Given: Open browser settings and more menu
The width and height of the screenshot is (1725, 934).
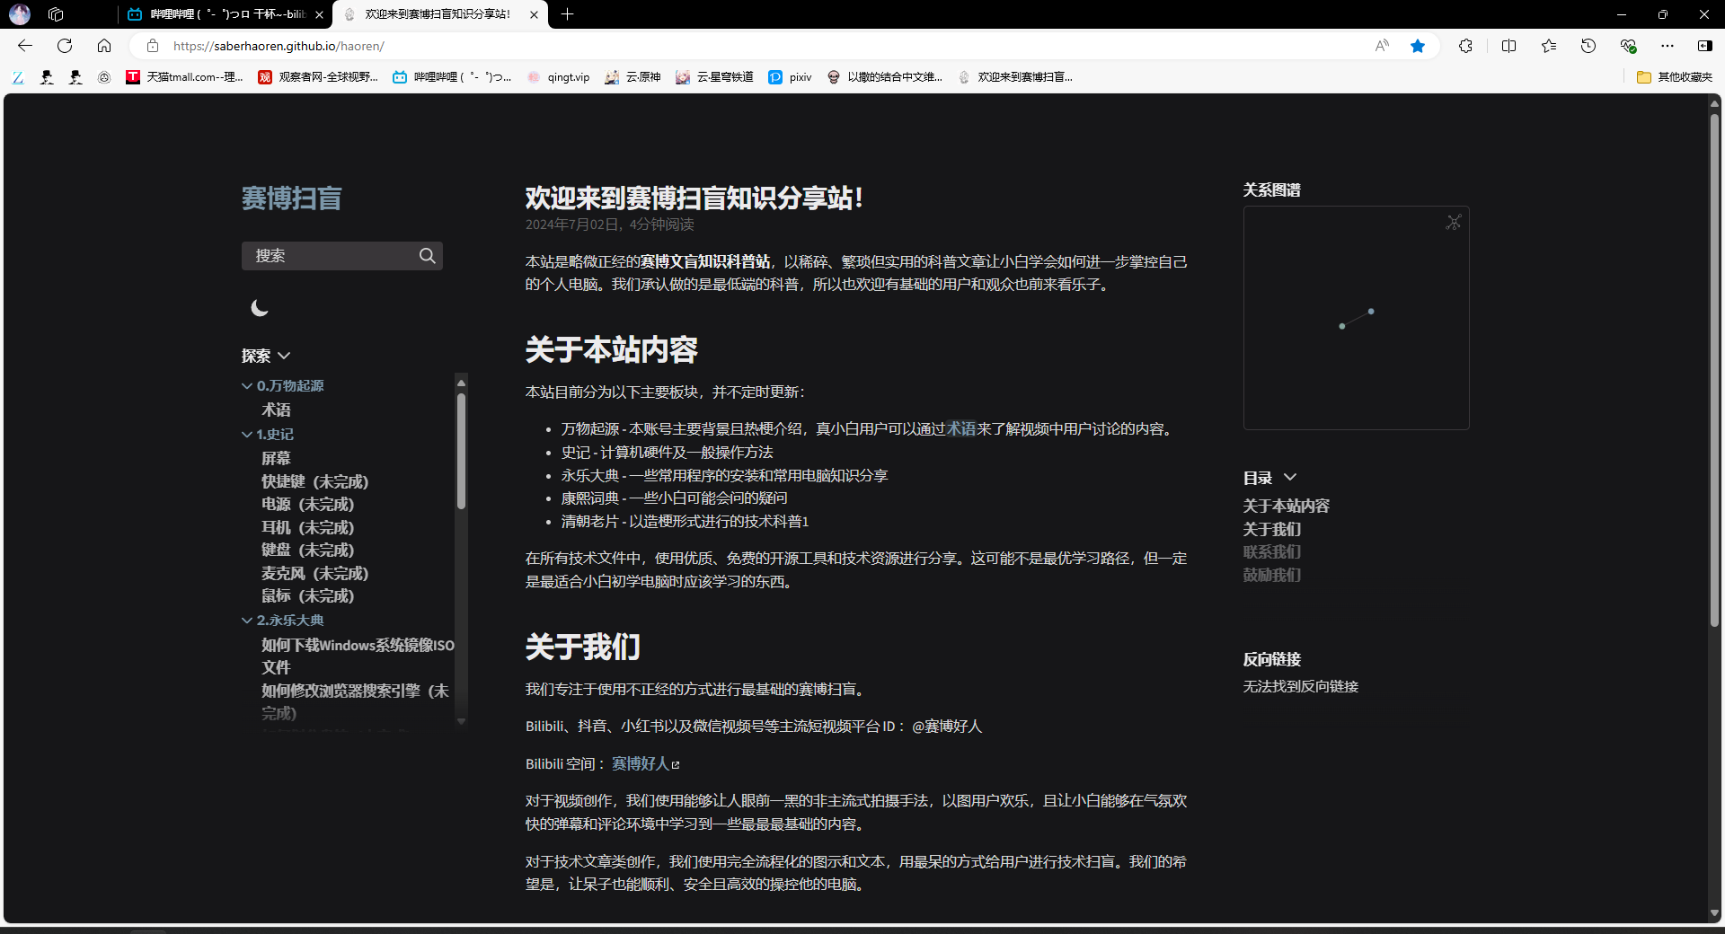Looking at the screenshot, I should coord(1667,46).
